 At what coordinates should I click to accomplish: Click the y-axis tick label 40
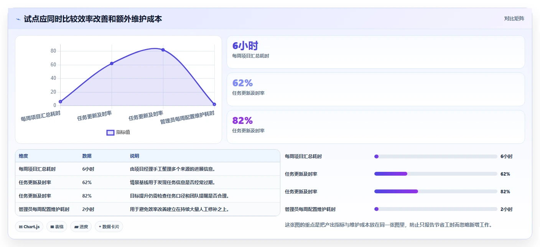click(x=53, y=78)
